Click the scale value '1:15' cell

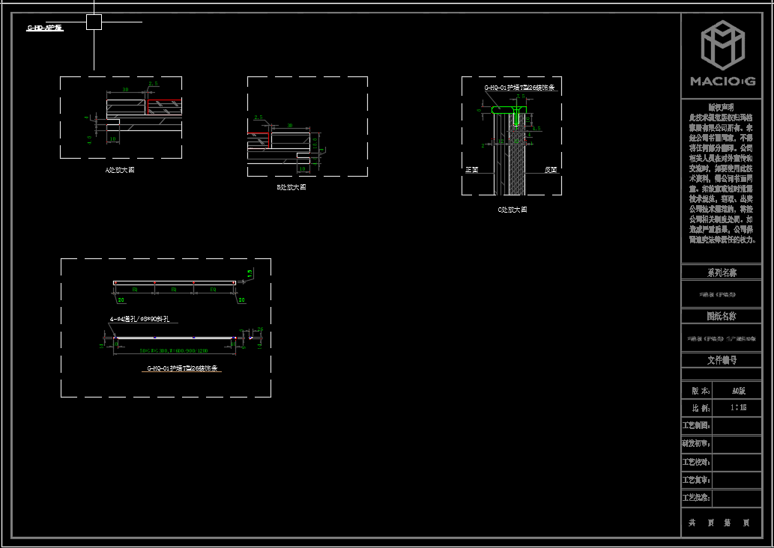[738, 408]
